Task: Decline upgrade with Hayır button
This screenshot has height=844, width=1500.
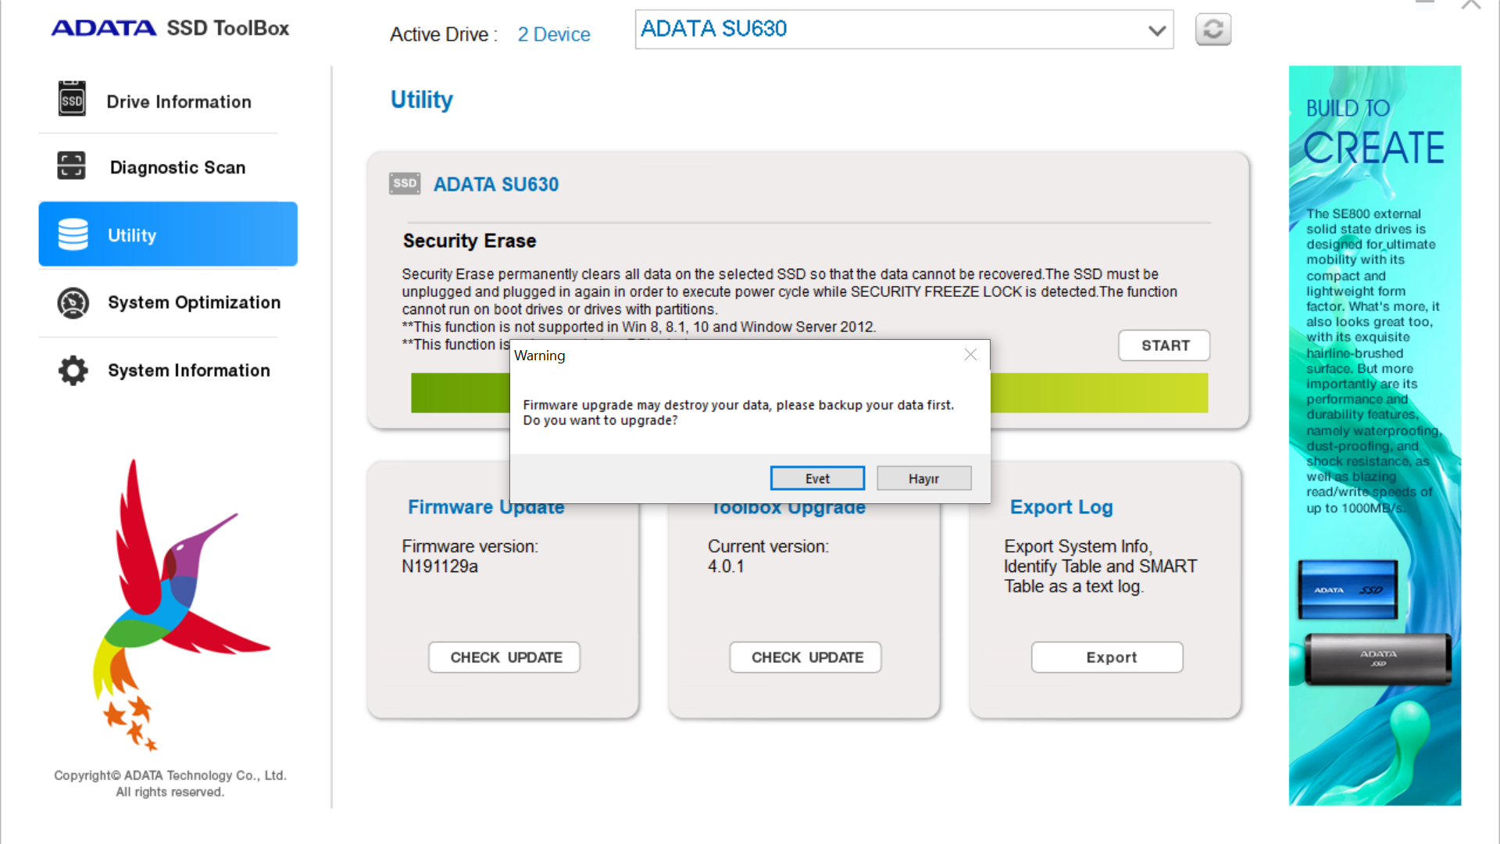Action: [x=923, y=478]
